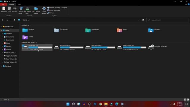This screenshot has height=107, width=190.
Task: Expand address bar history dropdown
Action: pos(139,20)
